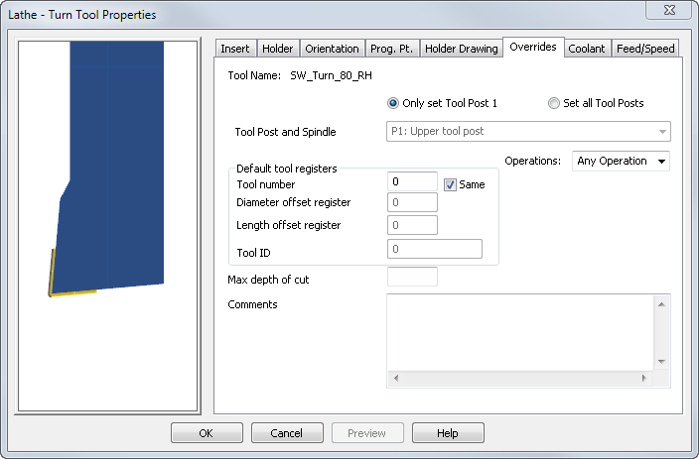Open the Holder tab

point(277,49)
